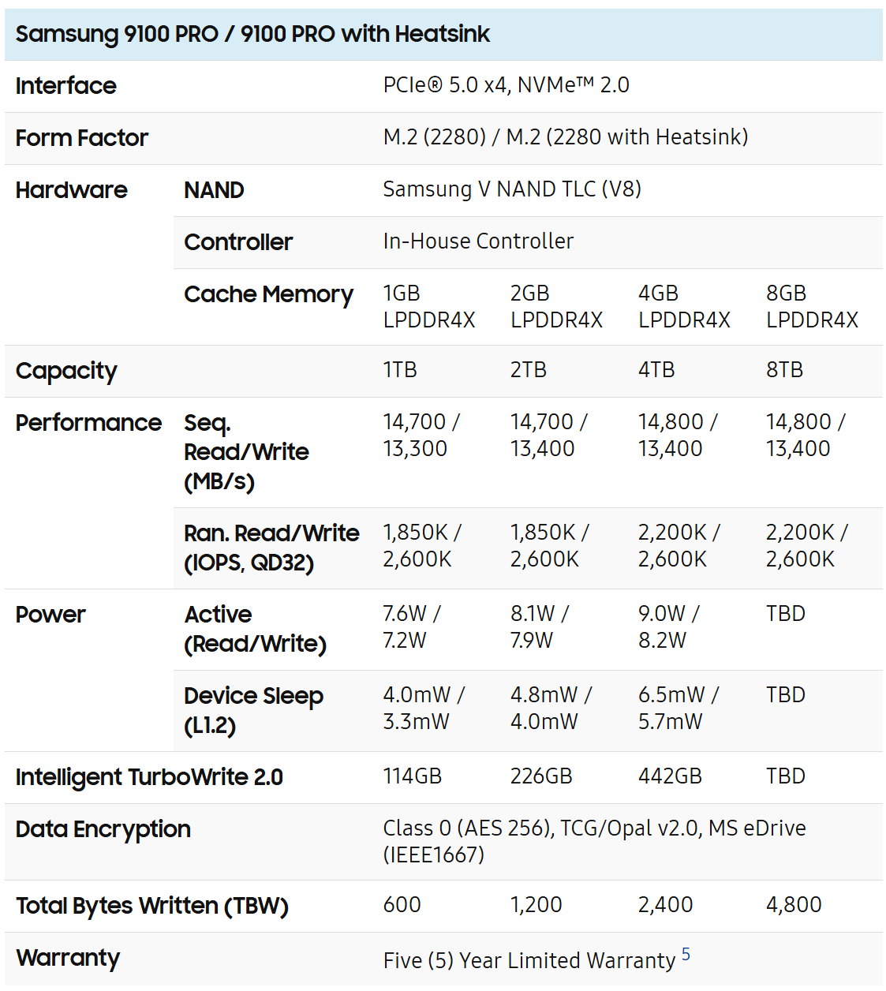Click the Samsung 9100 PRO table header
This screenshot has height=991, width=886.
(x=252, y=34)
